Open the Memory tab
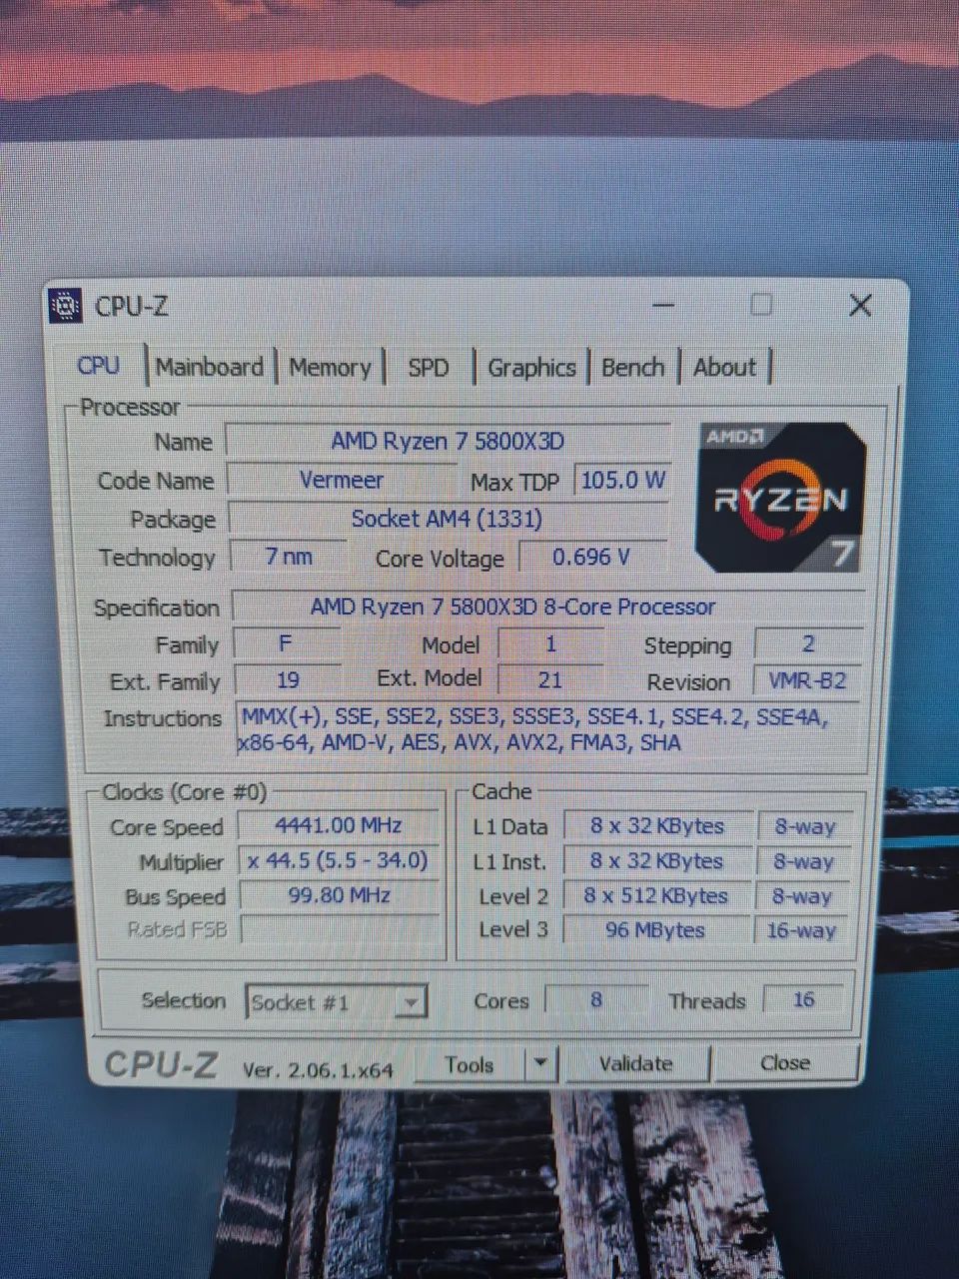The height and width of the screenshot is (1279, 959). pyautogui.click(x=330, y=368)
